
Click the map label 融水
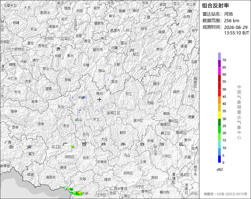click(x=156, y=84)
